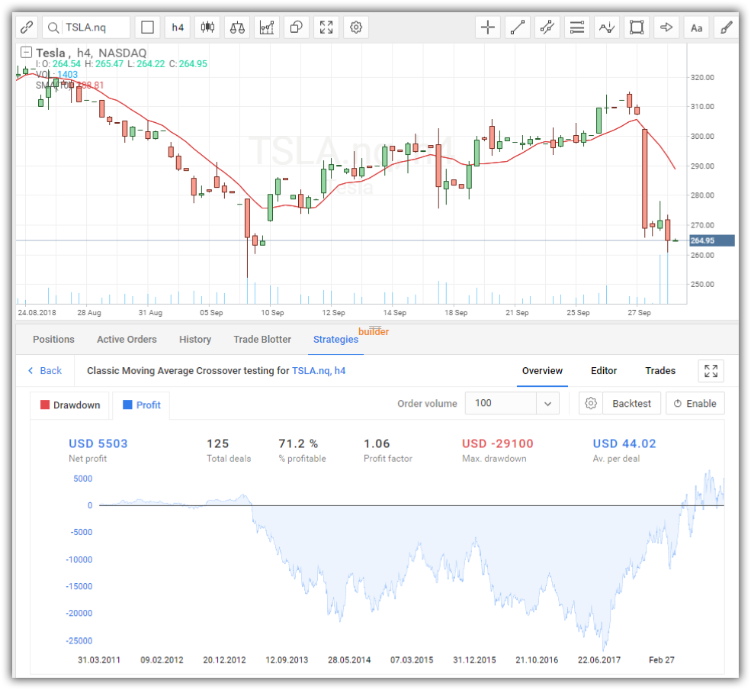This screenshot has height=690, width=751.
Task: Click the Backtest button
Action: [632, 404]
